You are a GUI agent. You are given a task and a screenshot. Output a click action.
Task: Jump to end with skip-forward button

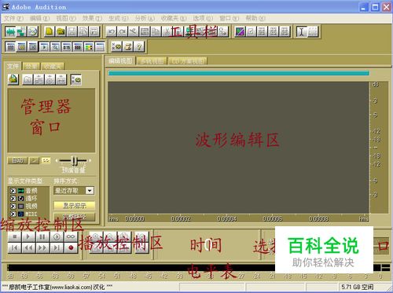(x=57, y=247)
